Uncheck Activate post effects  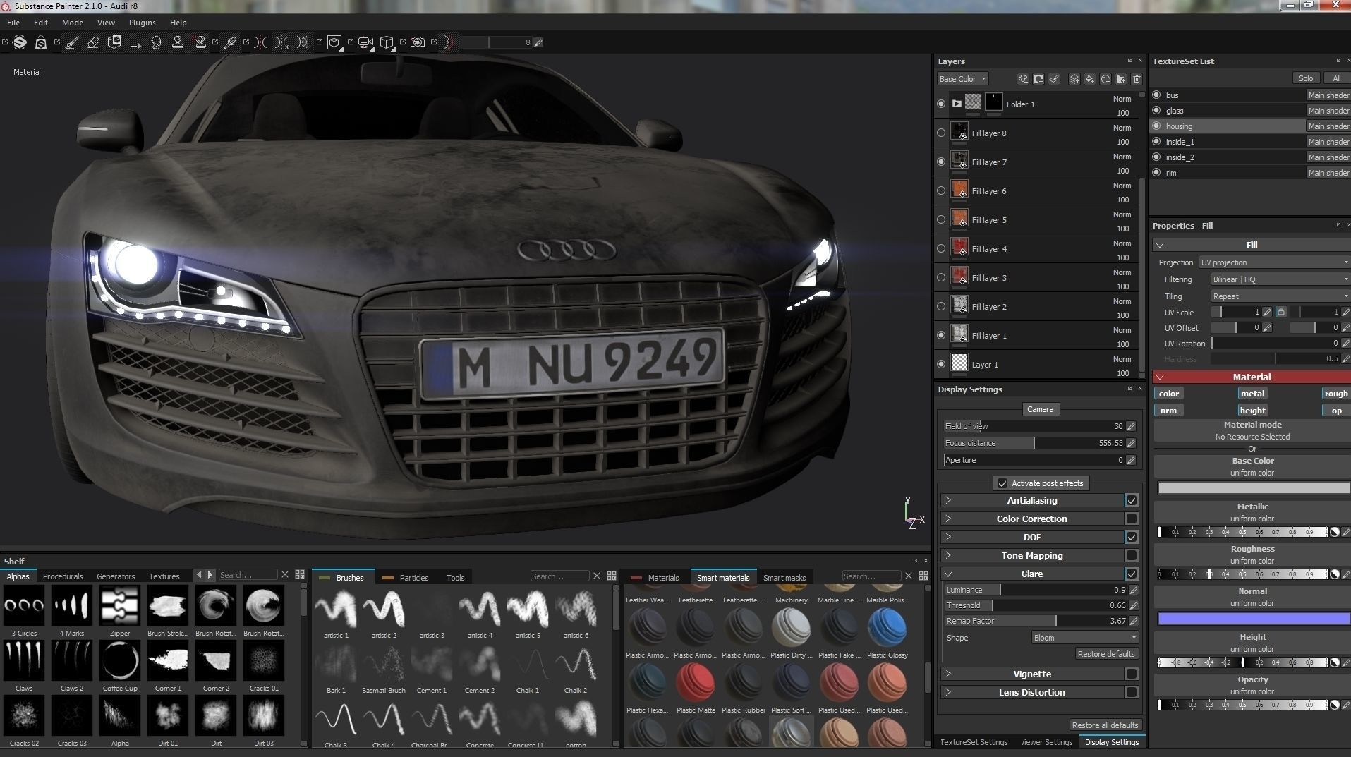[1002, 483]
